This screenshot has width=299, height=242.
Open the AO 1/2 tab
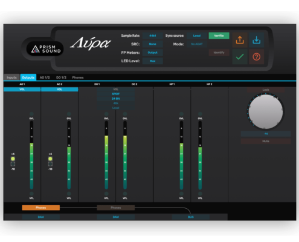pyautogui.click(x=45, y=77)
